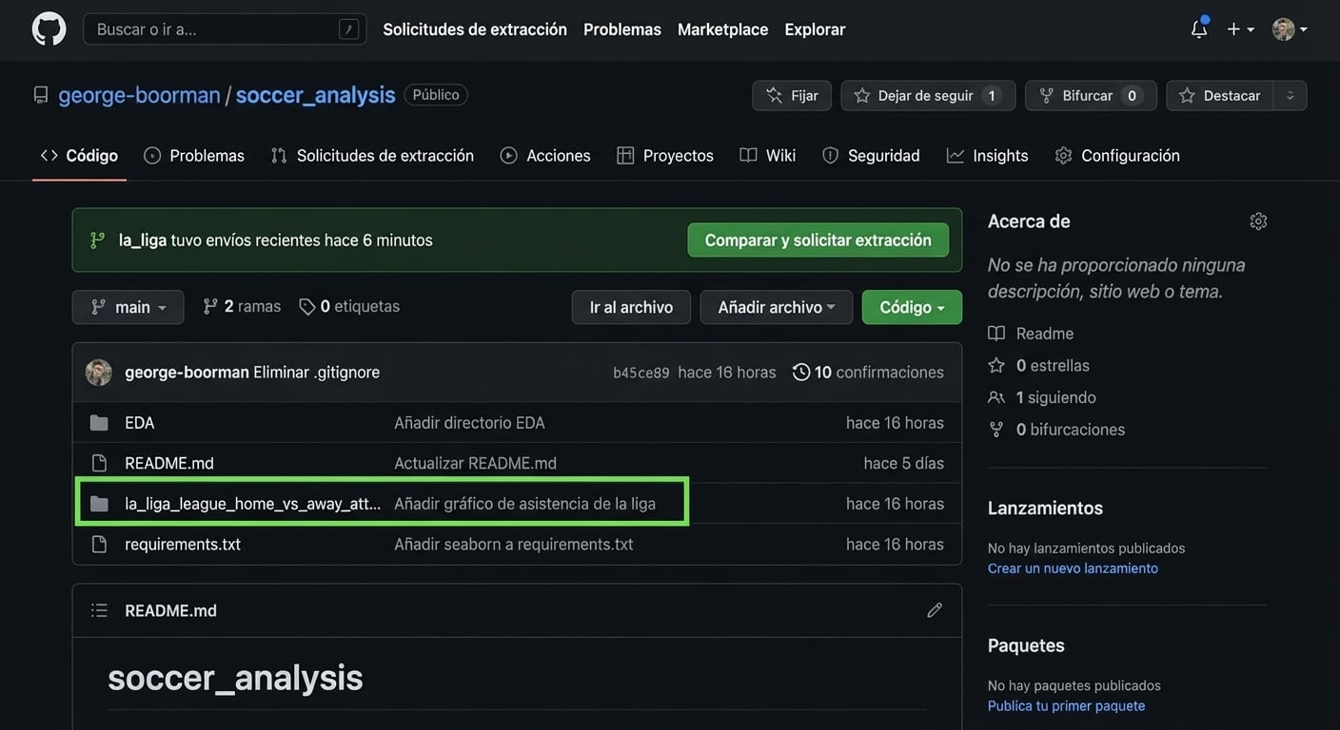Image resolution: width=1340 pixels, height=730 pixels.
Task: Click the GitHub logo icon
Action: pos(49,29)
